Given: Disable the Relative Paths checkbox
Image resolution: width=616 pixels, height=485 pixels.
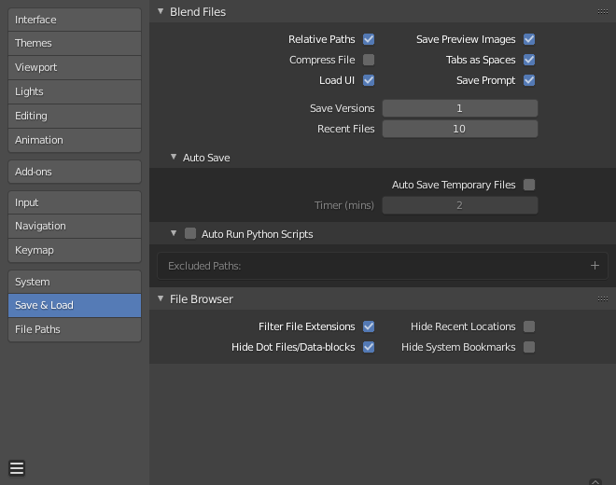Looking at the screenshot, I should (x=369, y=39).
